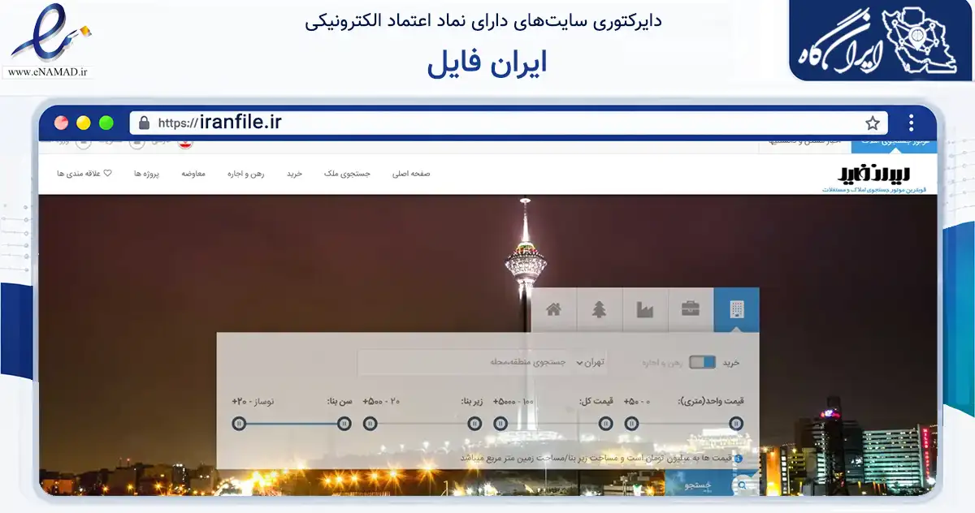Click right handle of زیر بنا slider
This screenshot has height=513, width=975.
tap(474, 423)
